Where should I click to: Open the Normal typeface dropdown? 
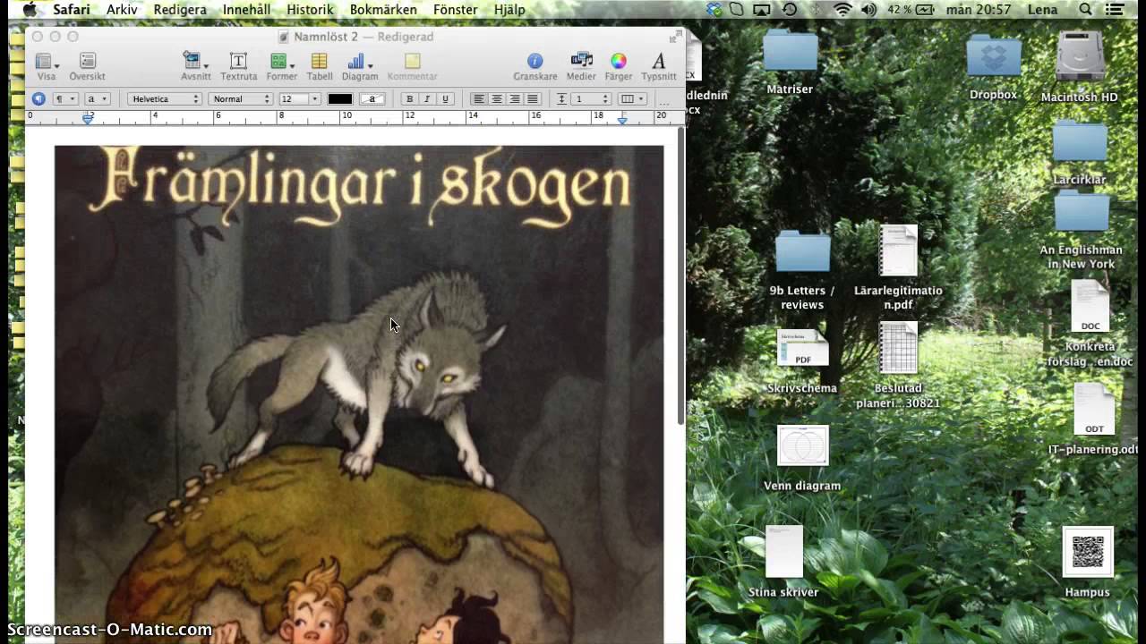pyautogui.click(x=240, y=99)
